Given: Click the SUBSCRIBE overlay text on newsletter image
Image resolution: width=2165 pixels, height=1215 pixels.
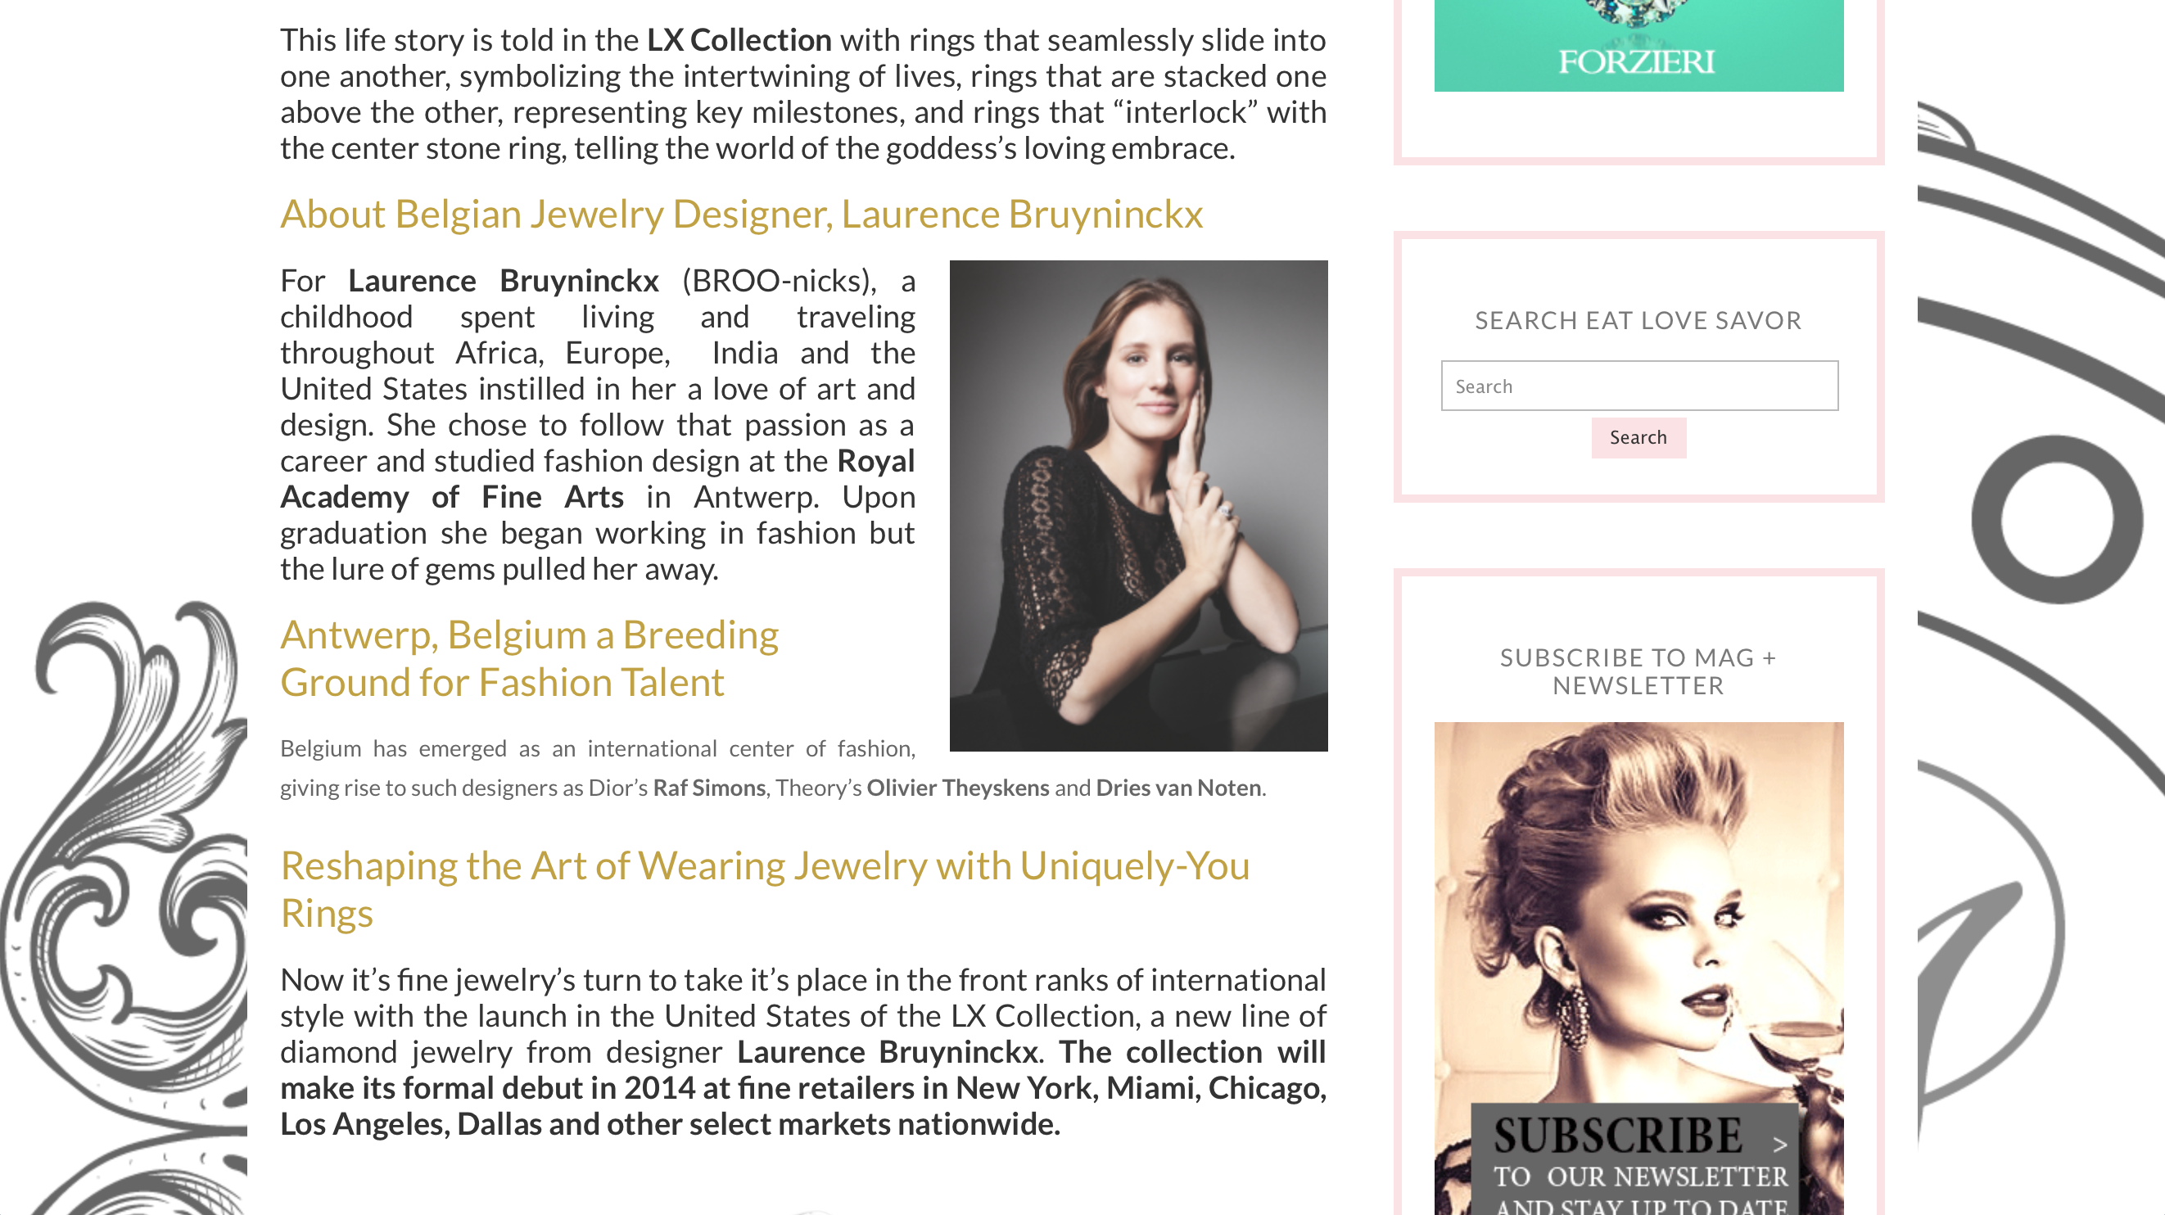Looking at the screenshot, I should [1618, 1136].
